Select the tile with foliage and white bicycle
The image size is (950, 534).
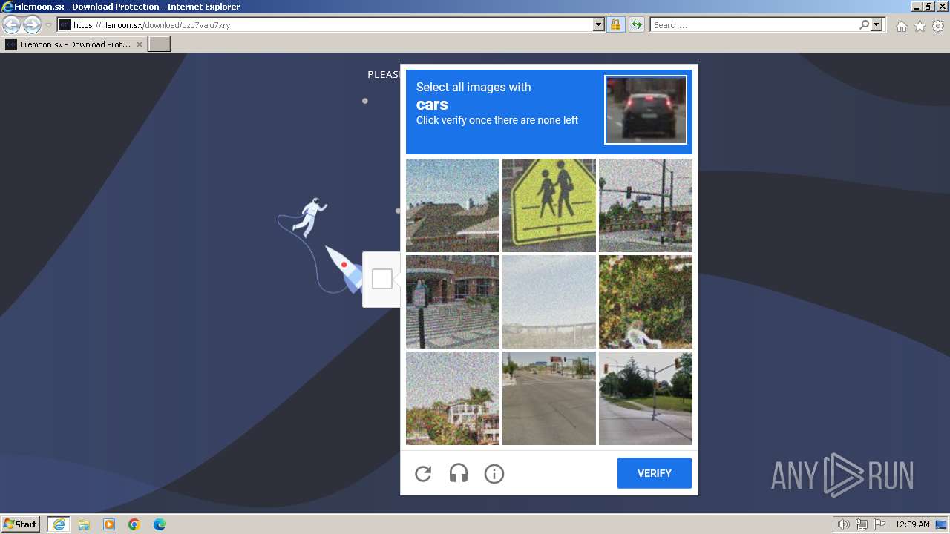click(646, 302)
